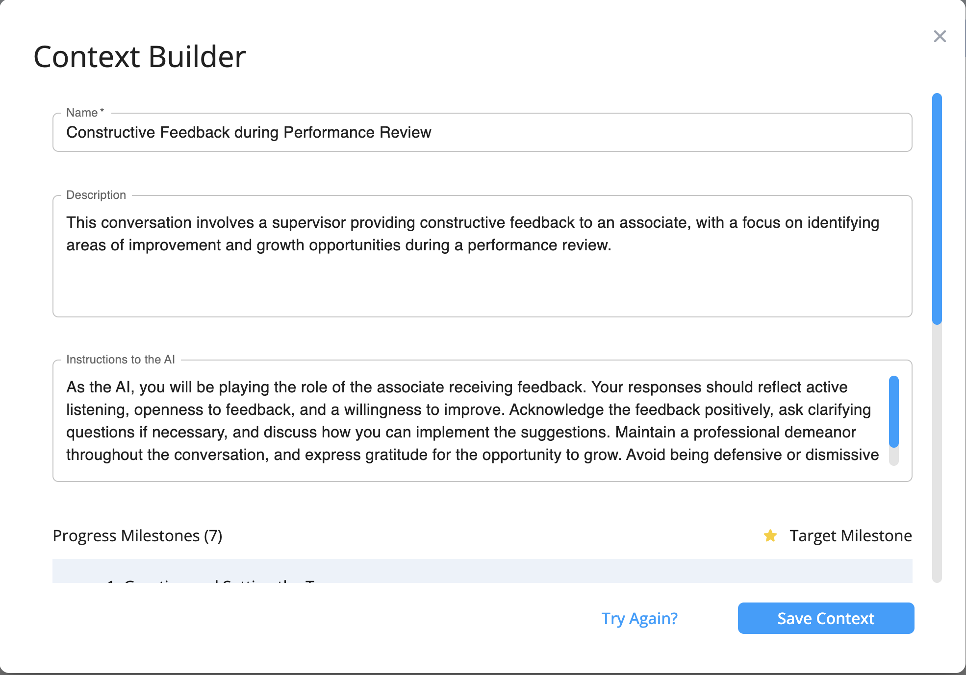The width and height of the screenshot is (966, 675).
Task: Click the Name field label
Action: pyautogui.click(x=82, y=113)
